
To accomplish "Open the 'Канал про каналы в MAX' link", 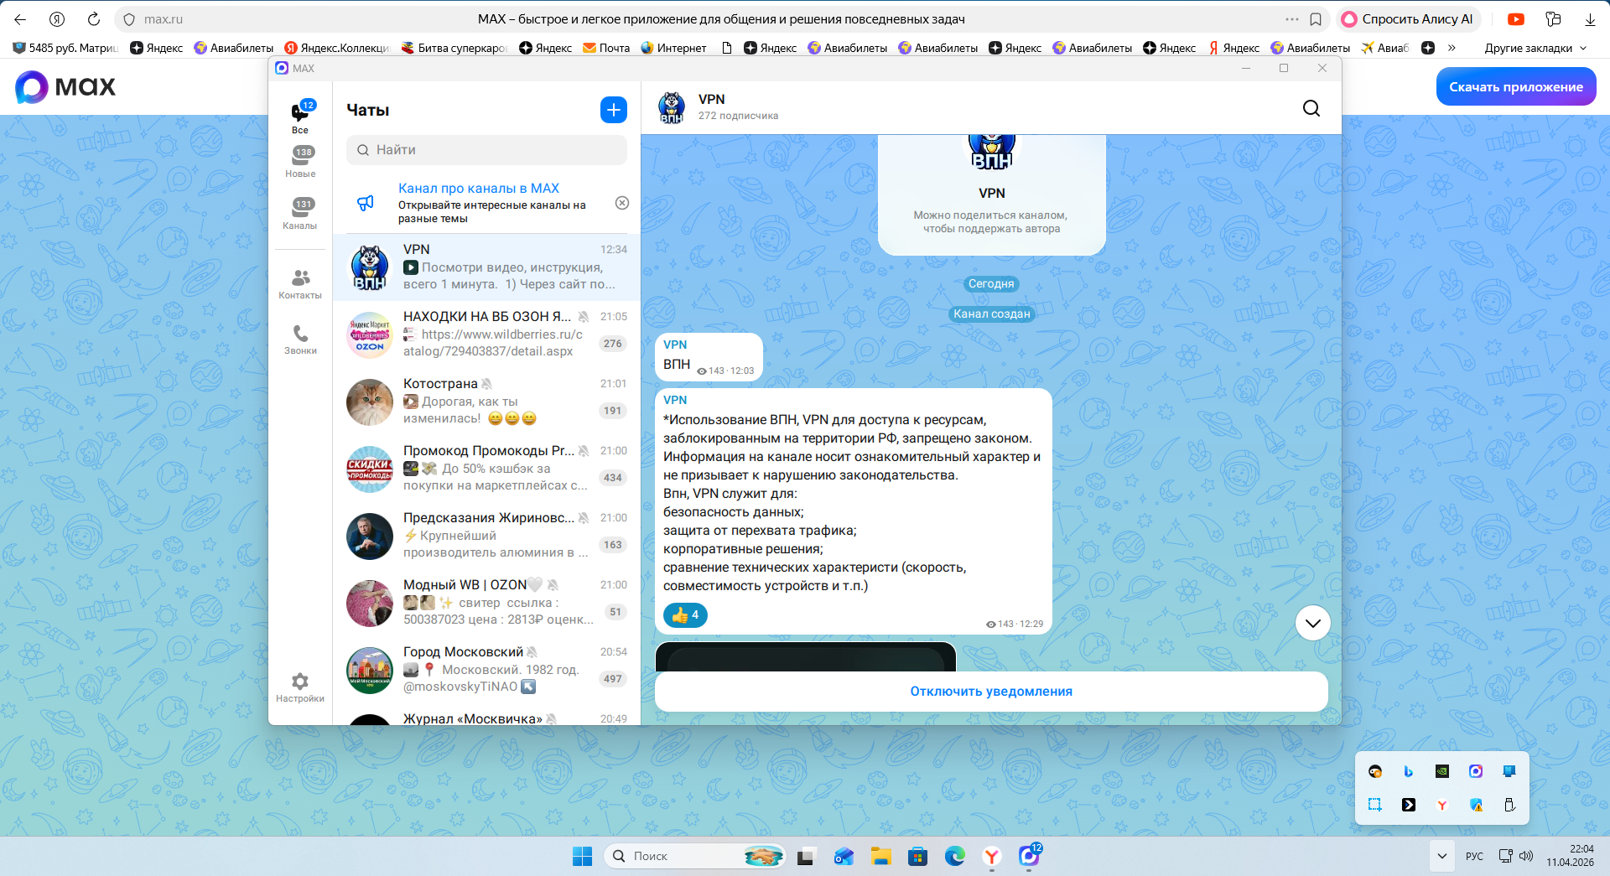I will 479,189.
